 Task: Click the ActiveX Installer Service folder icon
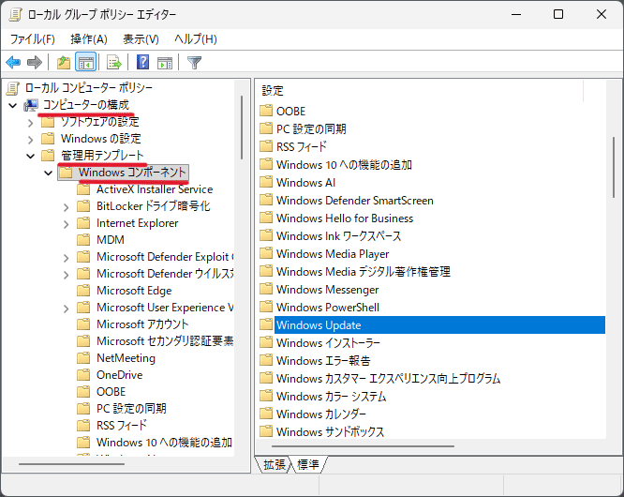(83, 189)
